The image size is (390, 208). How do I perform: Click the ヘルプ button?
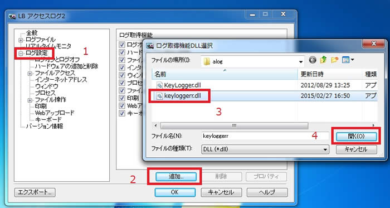[x=267, y=192]
